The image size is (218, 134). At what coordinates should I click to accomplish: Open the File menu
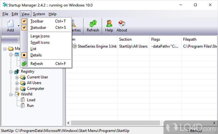click(5, 14)
